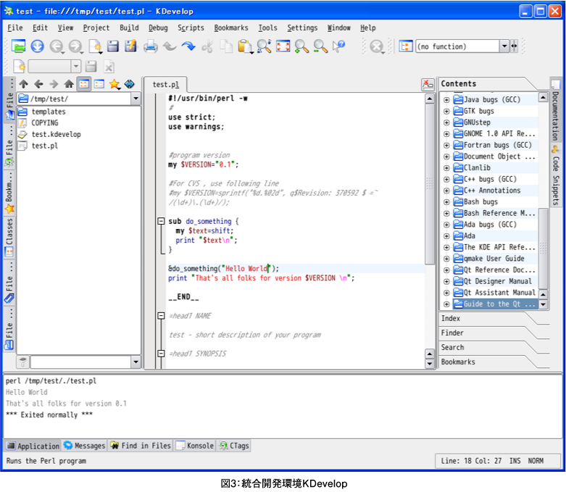
Task: Toggle detailed view mode in file selector
Action: tap(99, 84)
